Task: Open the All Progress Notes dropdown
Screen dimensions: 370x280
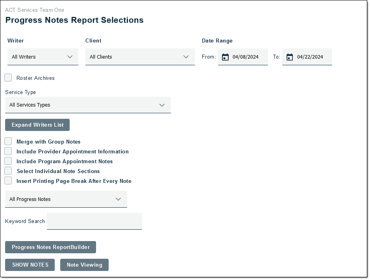Action: (66, 199)
